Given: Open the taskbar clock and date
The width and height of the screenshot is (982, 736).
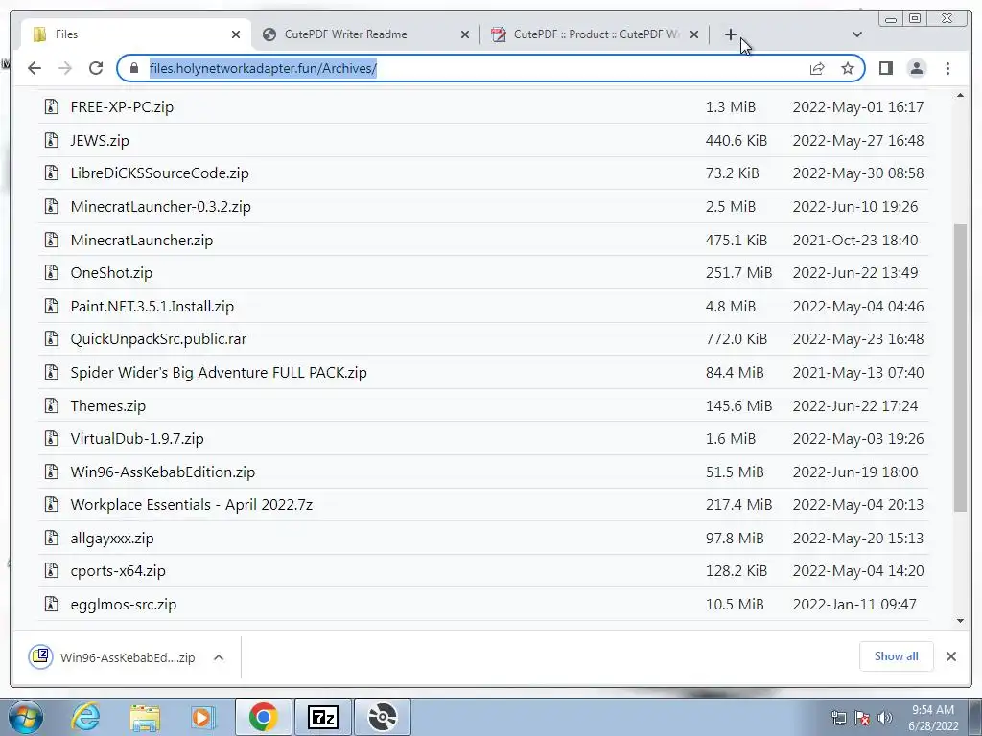Looking at the screenshot, I should [933, 718].
